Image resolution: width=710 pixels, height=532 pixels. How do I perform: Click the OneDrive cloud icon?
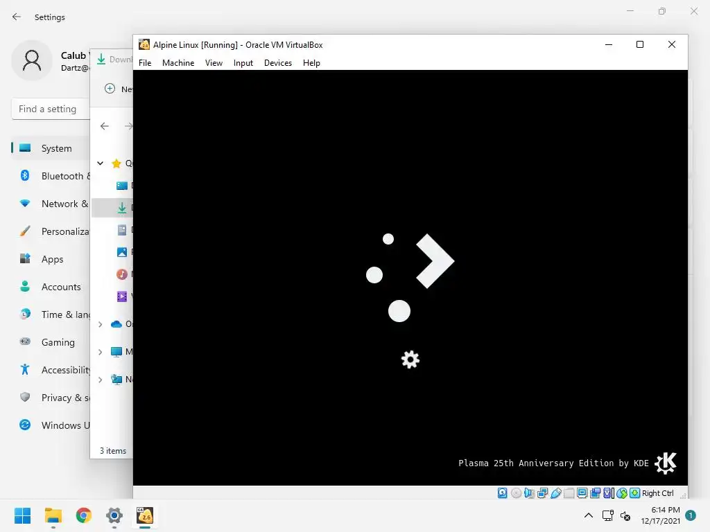point(116,324)
